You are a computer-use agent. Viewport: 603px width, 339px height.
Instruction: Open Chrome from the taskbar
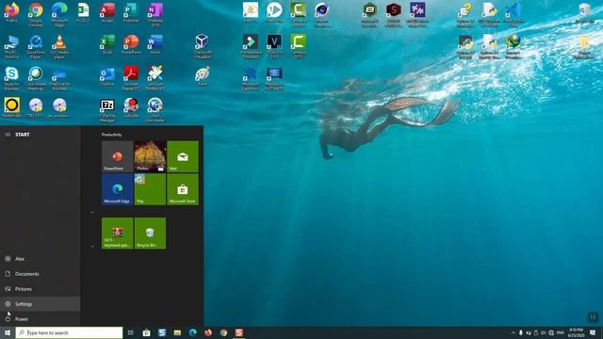click(223, 332)
